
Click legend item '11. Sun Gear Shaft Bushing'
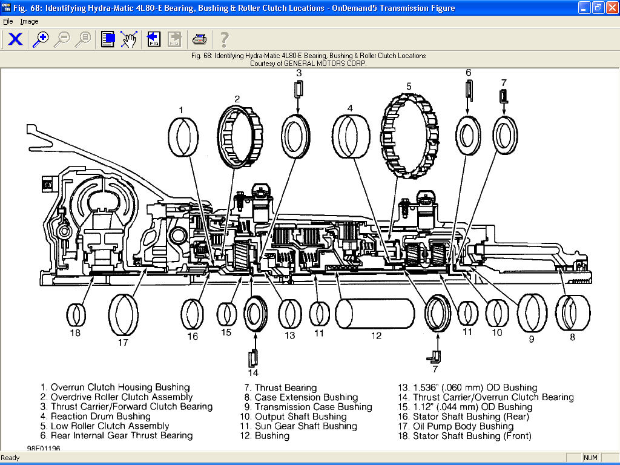298,426
